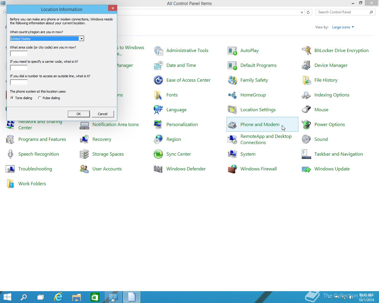
Task: Open the Notification Area Icons link
Action: [x=115, y=125]
